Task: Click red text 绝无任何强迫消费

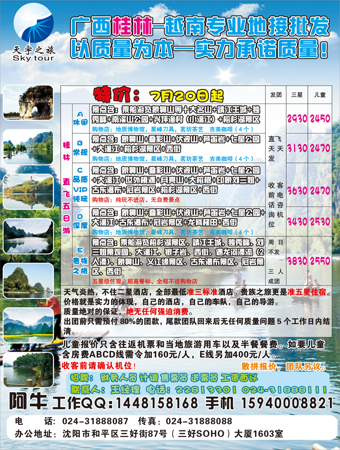Action: click(157, 312)
